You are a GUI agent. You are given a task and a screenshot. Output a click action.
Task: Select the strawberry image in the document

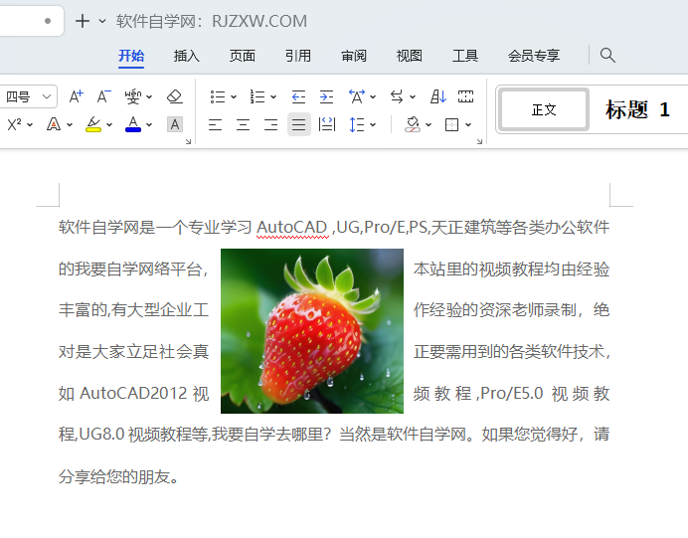312,331
